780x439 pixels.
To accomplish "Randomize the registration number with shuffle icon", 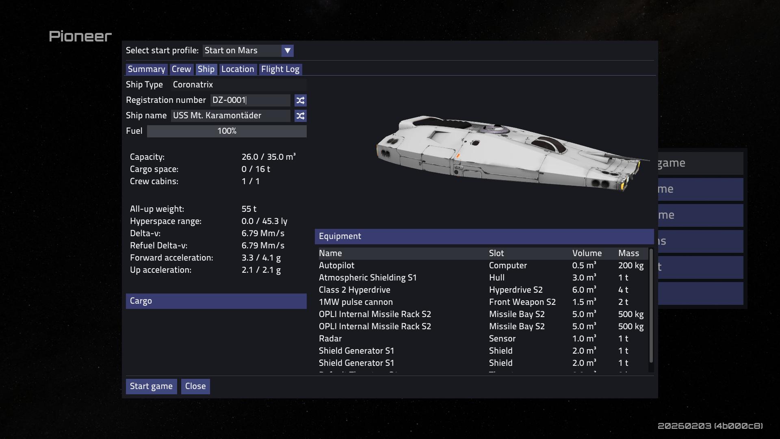I will click(300, 100).
